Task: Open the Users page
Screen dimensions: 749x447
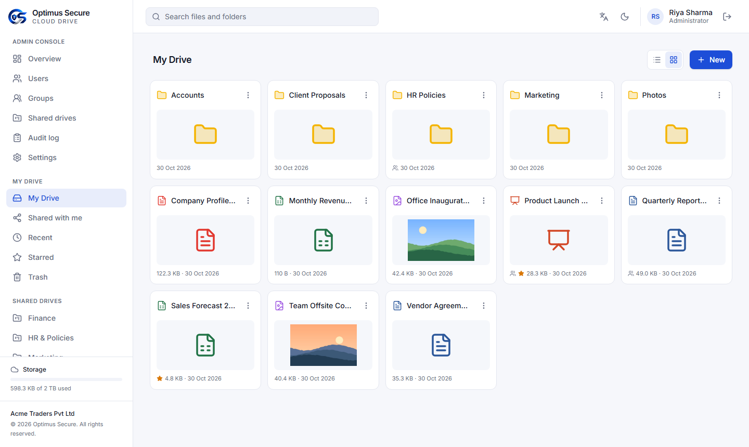Action: [x=66, y=78]
